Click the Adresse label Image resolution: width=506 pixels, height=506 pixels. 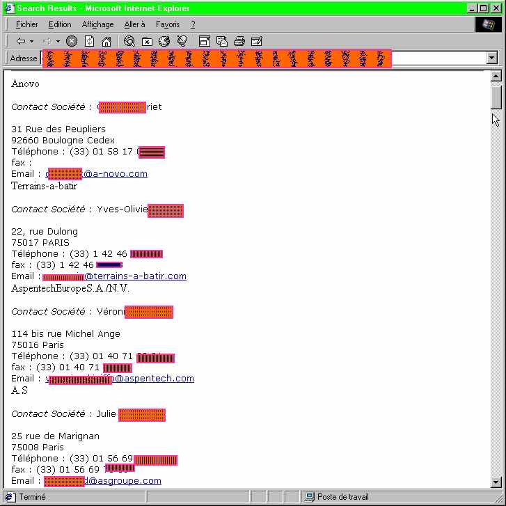24,58
